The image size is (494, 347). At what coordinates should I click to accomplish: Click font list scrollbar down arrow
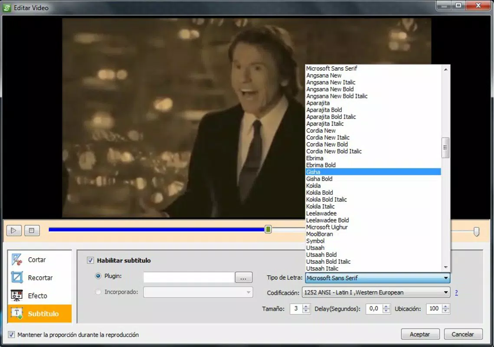tap(445, 267)
